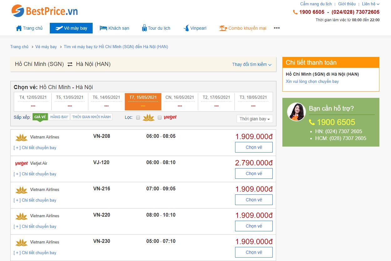
Task: Open the Giới thiệu link
Action: tap(347, 4)
